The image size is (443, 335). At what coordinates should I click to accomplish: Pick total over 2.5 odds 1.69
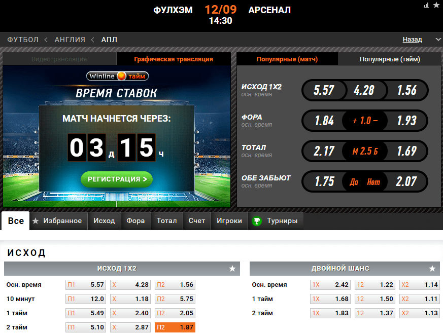point(406,151)
